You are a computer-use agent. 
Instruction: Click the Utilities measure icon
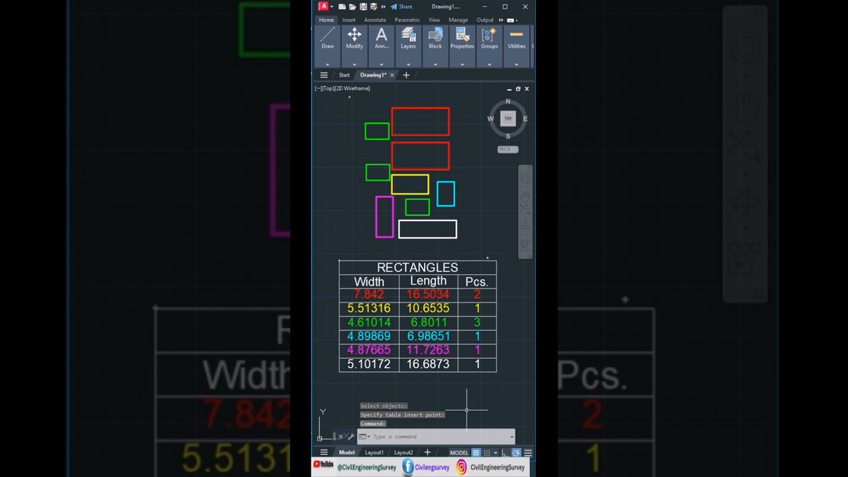tap(517, 34)
